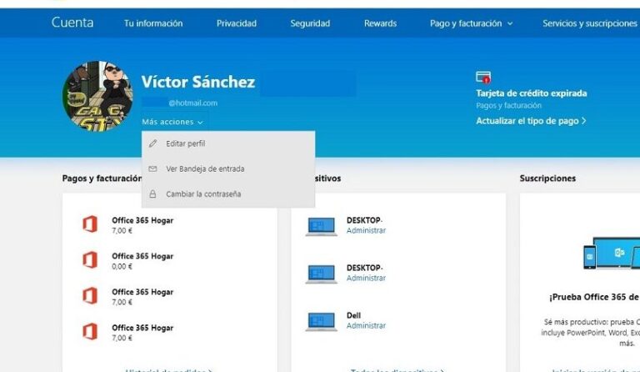Open the Rewards tab

380,23
